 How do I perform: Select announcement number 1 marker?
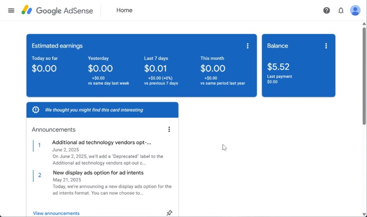(39, 145)
